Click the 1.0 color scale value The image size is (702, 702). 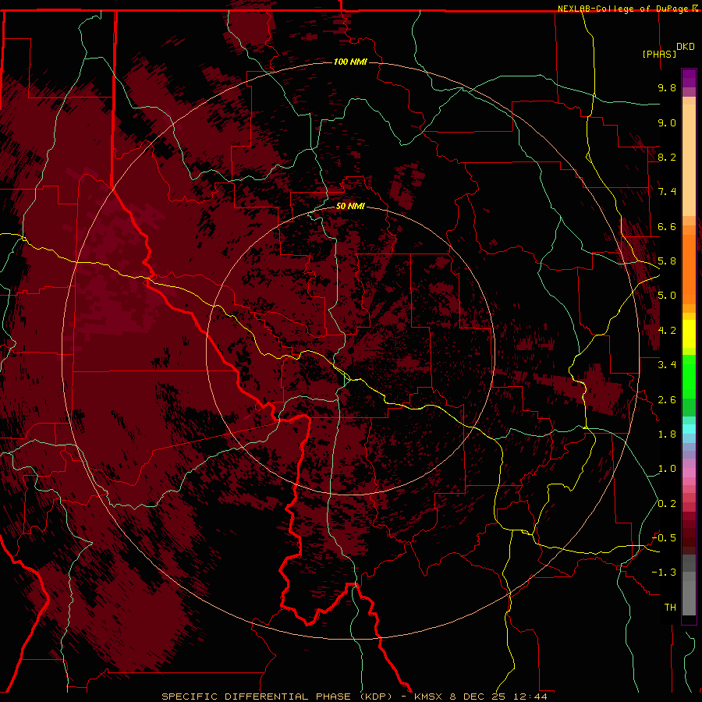[x=667, y=469]
